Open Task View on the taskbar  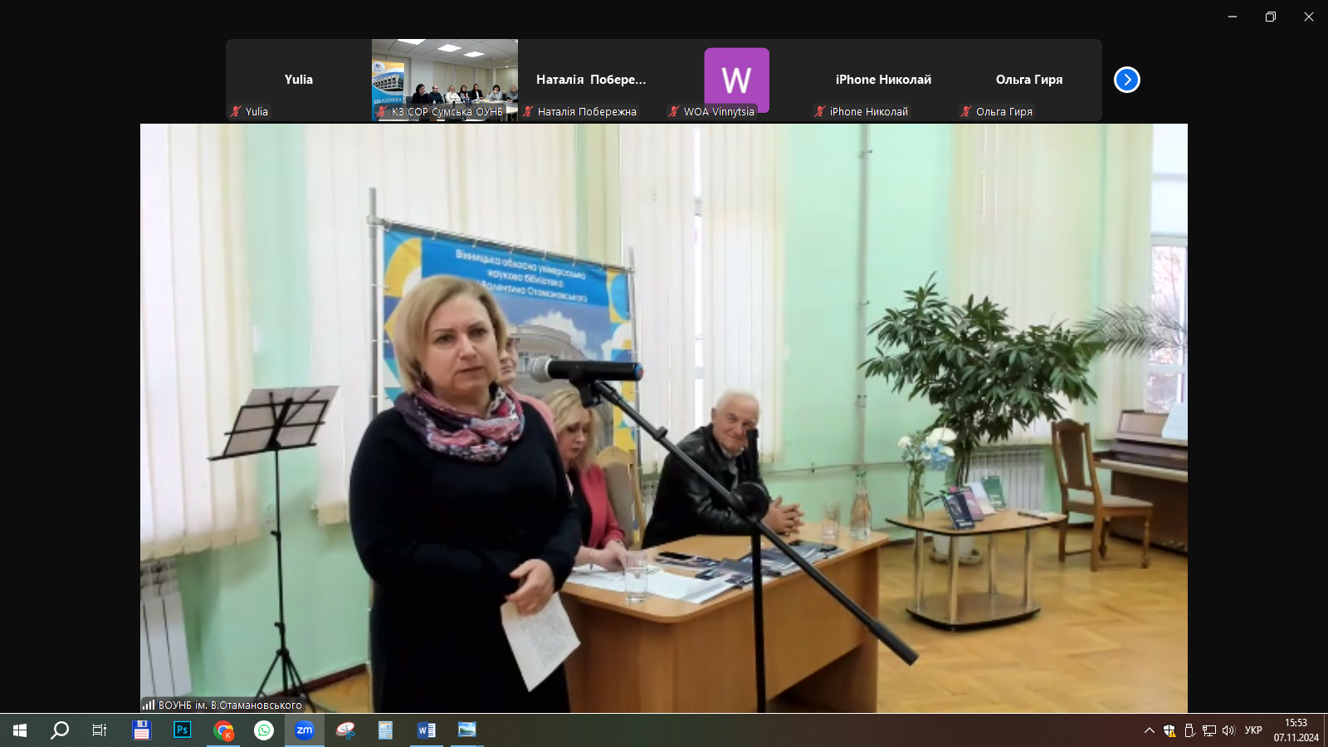[x=100, y=730]
